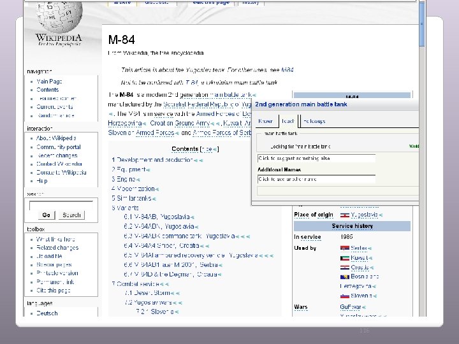This screenshot has width=459, height=344.
Task: Click the Wikipedia globe logo
Action: point(59,16)
